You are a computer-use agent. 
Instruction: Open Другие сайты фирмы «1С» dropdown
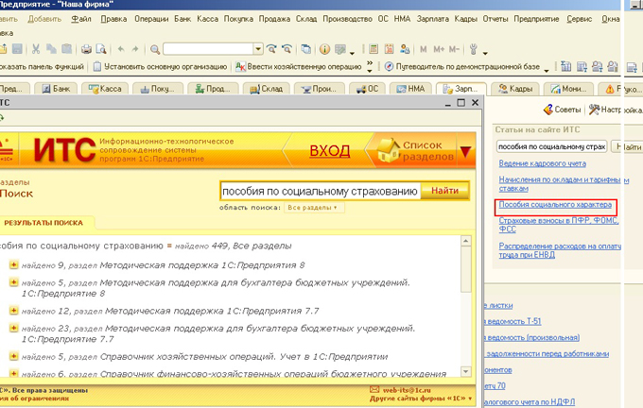point(421,399)
